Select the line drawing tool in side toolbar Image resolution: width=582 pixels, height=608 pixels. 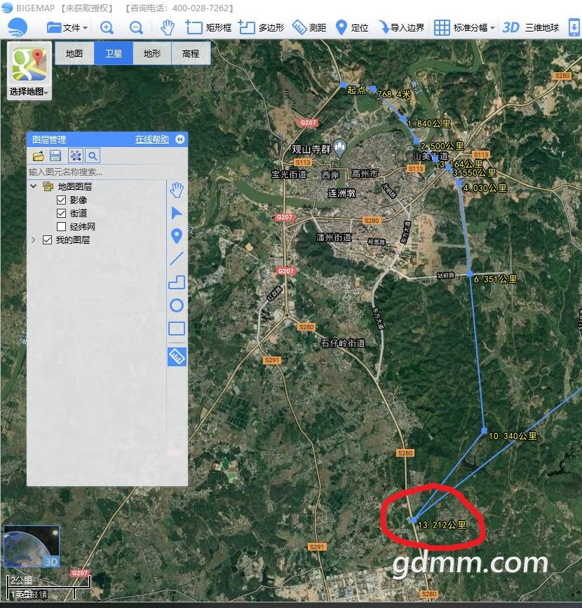[177, 258]
